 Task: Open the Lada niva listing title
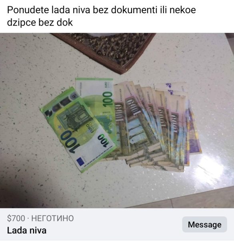coord(27,231)
